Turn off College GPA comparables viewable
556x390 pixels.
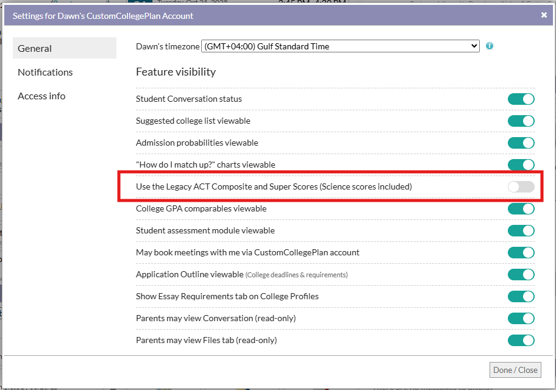(x=521, y=209)
